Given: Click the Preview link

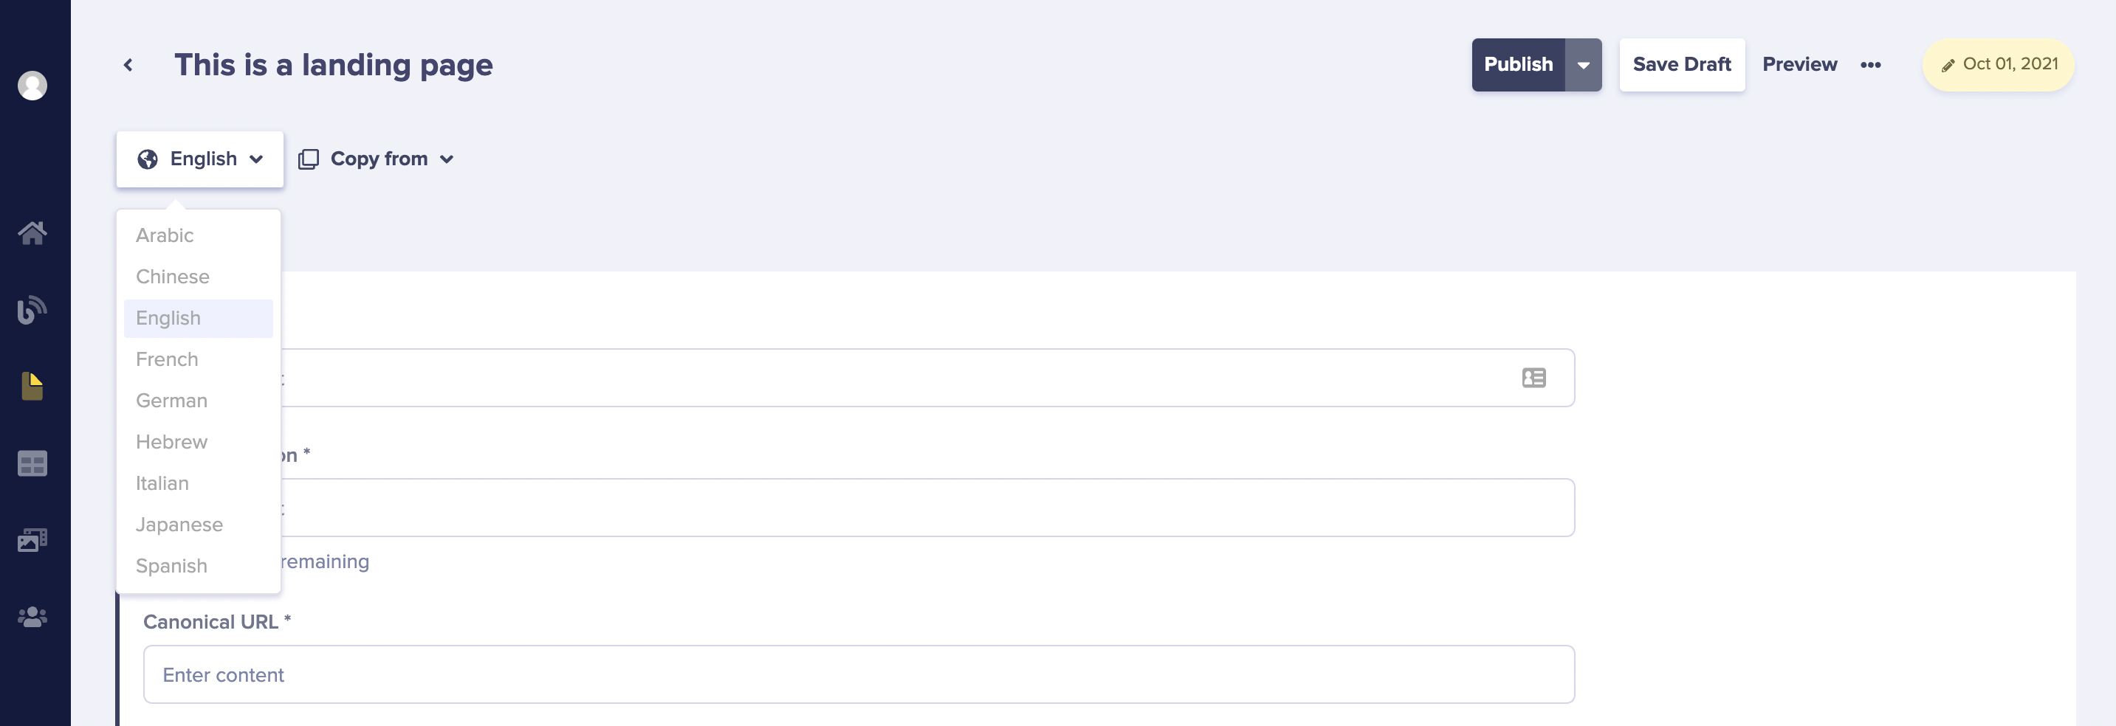Looking at the screenshot, I should coord(1799,65).
